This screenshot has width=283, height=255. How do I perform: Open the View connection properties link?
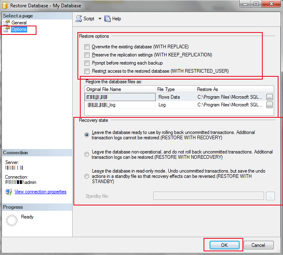point(40,192)
